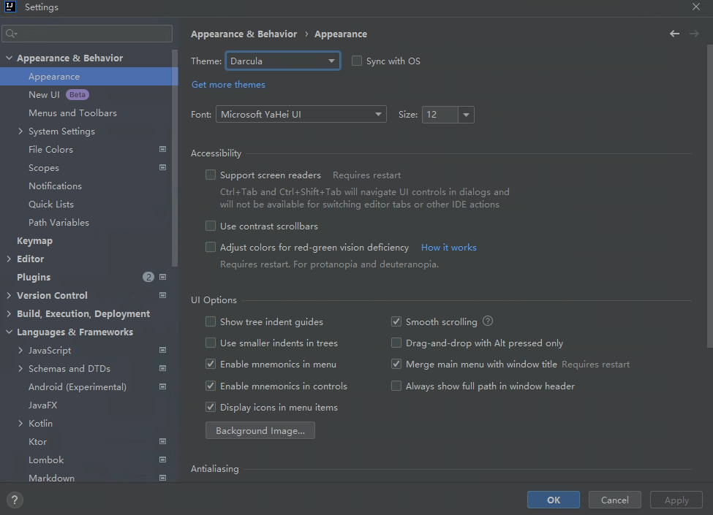The image size is (713, 515).
Task: Click the project-level icon beside Scopes
Action: click(x=162, y=167)
